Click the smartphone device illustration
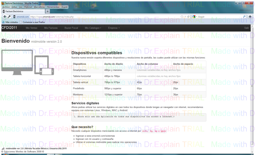The height and width of the screenshot is (155, 255). (47, 72)
